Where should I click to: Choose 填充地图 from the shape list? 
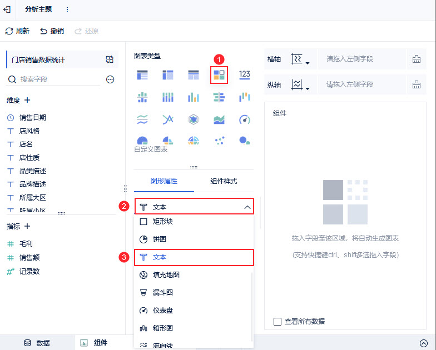click(x=194, y=275)
